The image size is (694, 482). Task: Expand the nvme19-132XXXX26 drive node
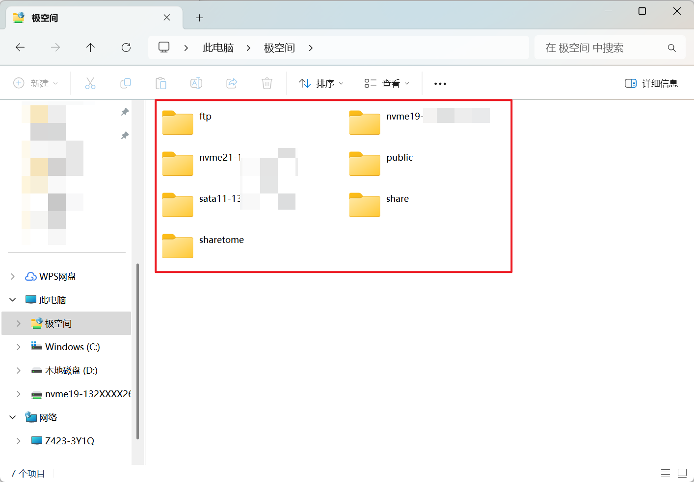click(x=19, y=394)
